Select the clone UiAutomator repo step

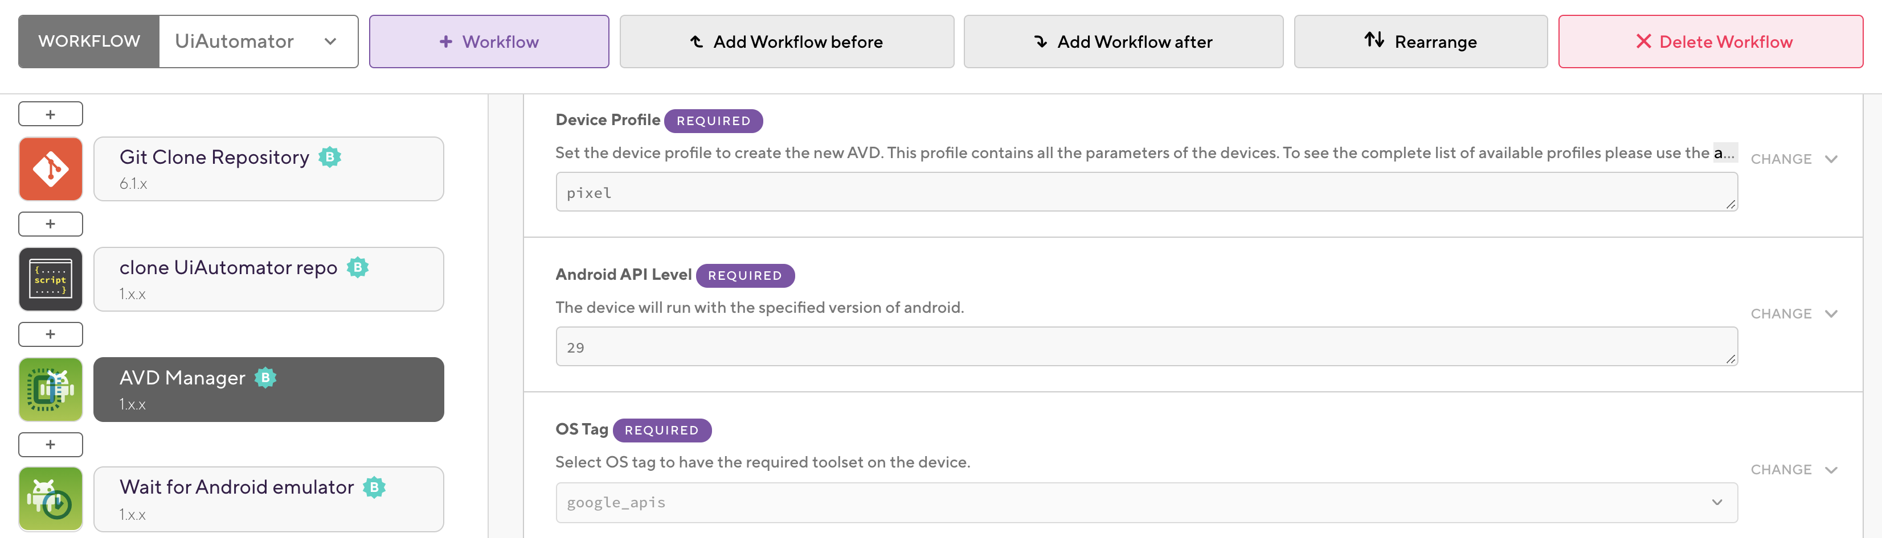[x=268, y=279]
